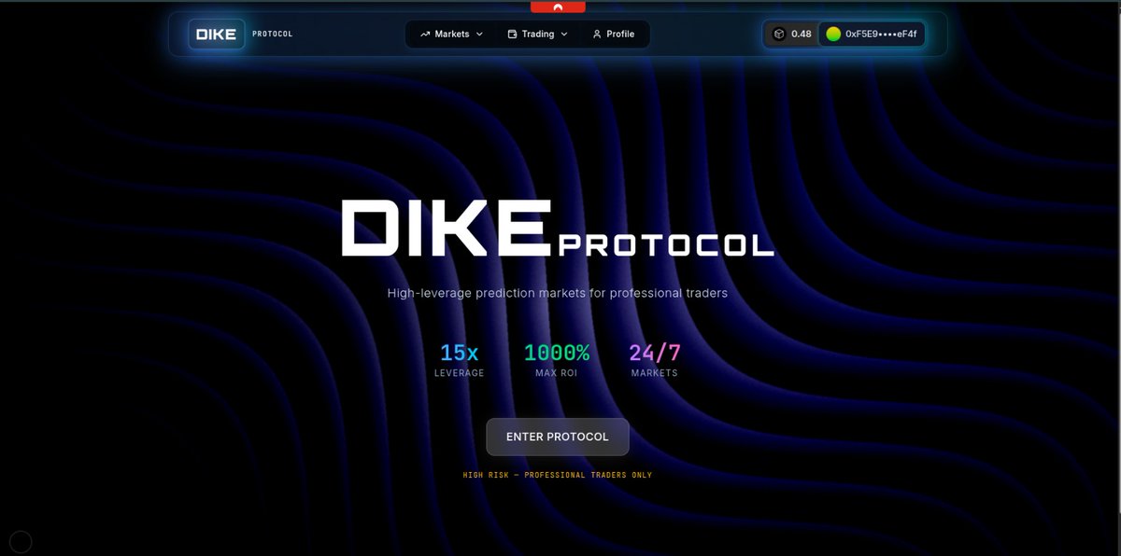This screenshot has height=556, width=1121.
Task: Click the red tab at top center
Action: (x=558, y=7)
